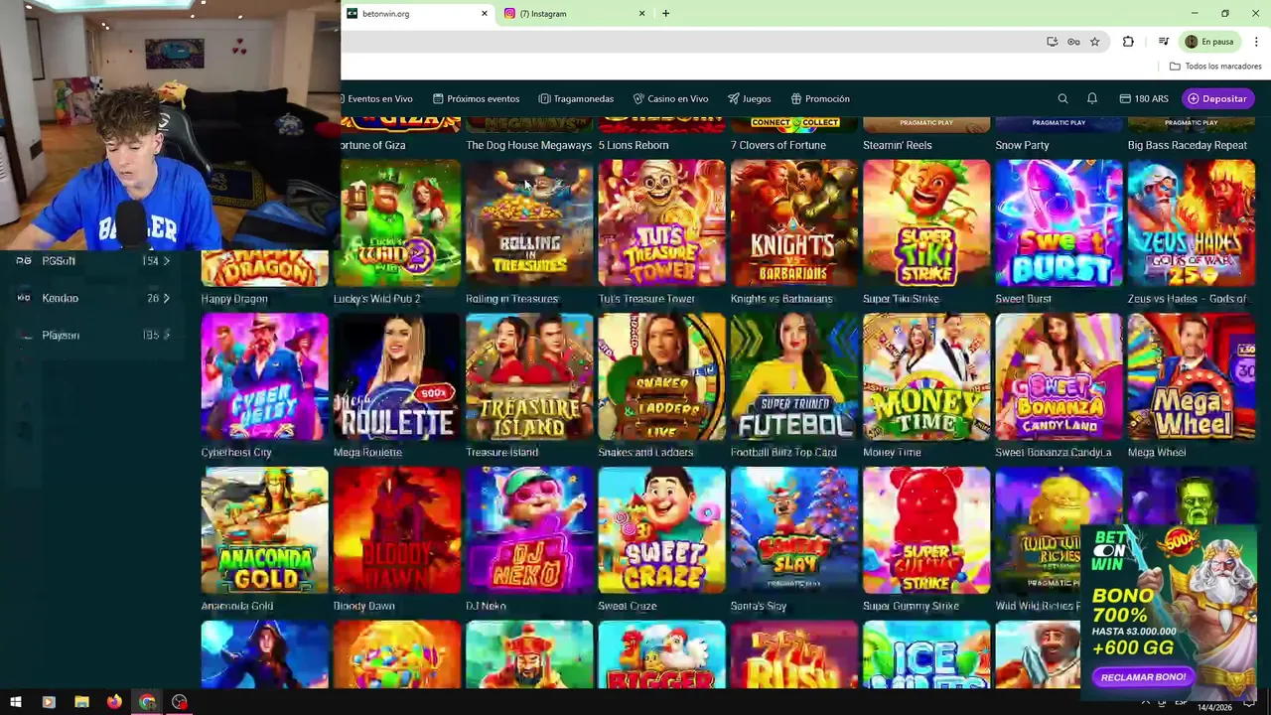The width and height of the screenshot is (1271, 715).
Task: Launch Firefox from the taskbar
Action: (x=114, y=702)
